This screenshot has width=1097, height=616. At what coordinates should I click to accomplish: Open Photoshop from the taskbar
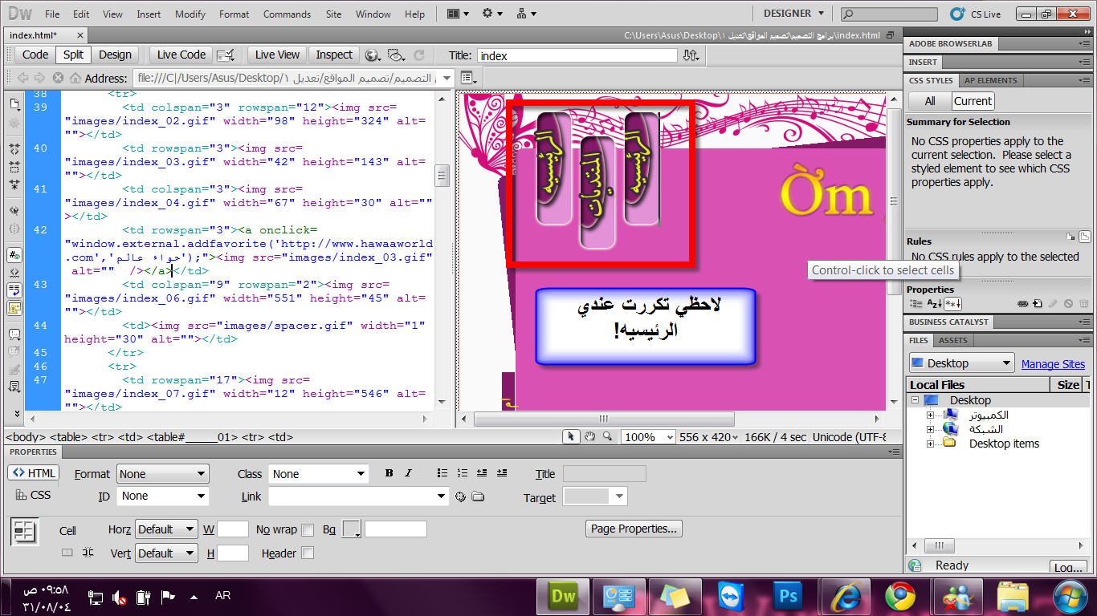[x=787, y=597]
